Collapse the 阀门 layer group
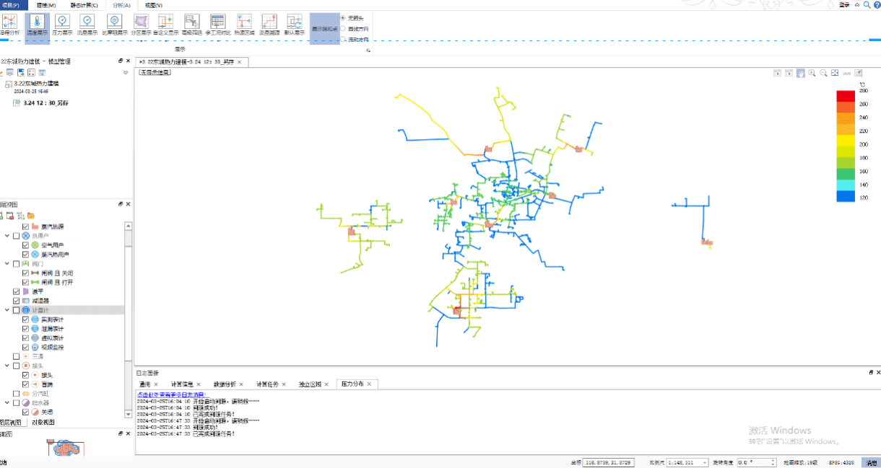Viewport: 881px width, 468px height. 7,264
